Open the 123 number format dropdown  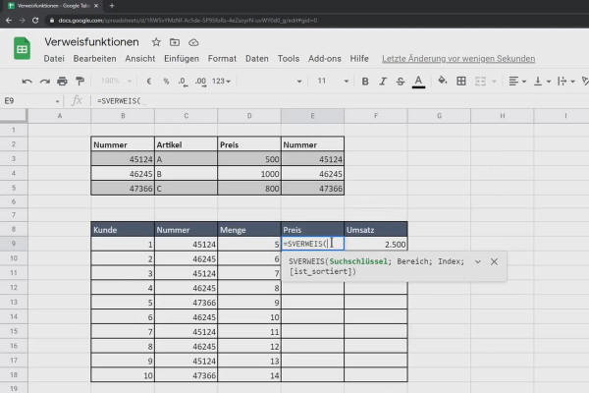221,81
